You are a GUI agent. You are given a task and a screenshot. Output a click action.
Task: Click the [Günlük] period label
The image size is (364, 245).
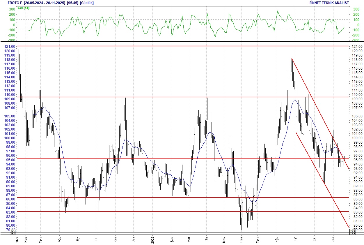coord(86,3)
